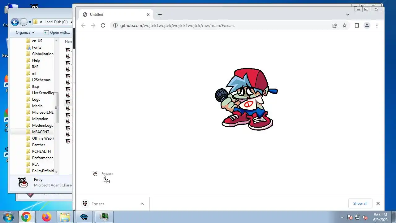396x223 pixels.
Task: Click Explorer tree scroll down arrow
Action: 56,171
